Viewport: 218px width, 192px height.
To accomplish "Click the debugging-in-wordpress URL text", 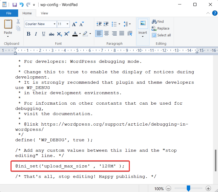I will click(x=102, y=127).
